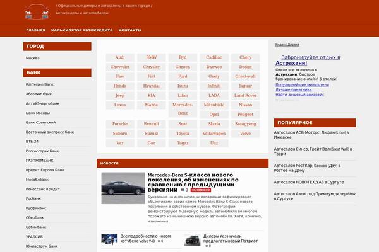Open ГАЗПРОМБАНК link
This screenshot has height=252, width=379.
(x=40, y=161)
